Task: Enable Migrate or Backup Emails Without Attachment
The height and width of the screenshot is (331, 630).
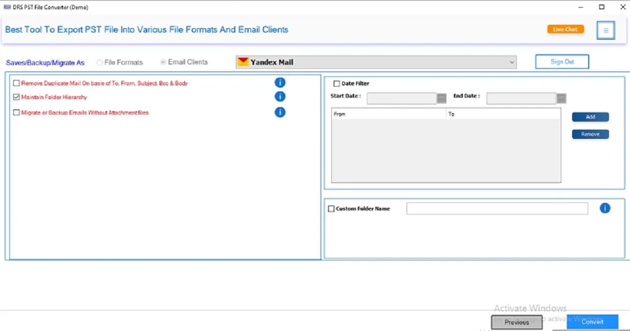Action: 17,113
